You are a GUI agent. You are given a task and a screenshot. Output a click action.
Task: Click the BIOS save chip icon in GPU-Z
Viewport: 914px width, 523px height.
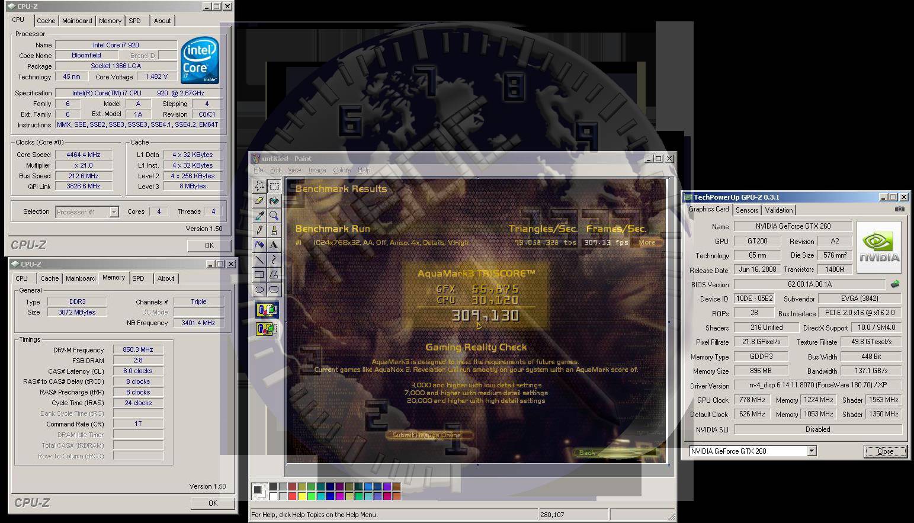(895, 284)
